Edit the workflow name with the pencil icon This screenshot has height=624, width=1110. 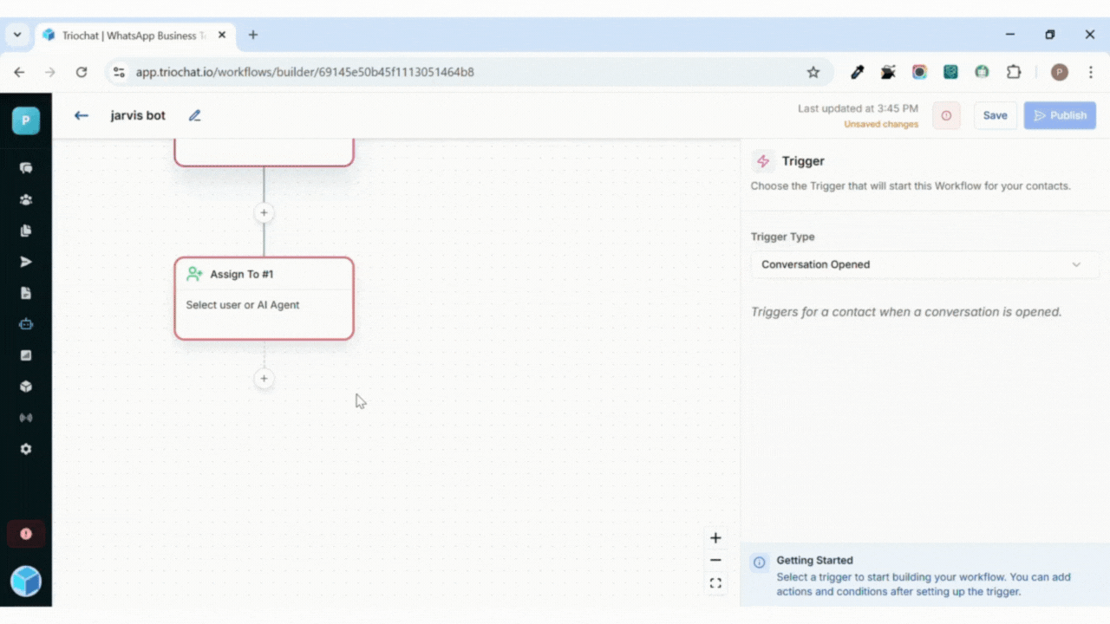[x=194, y=114]
